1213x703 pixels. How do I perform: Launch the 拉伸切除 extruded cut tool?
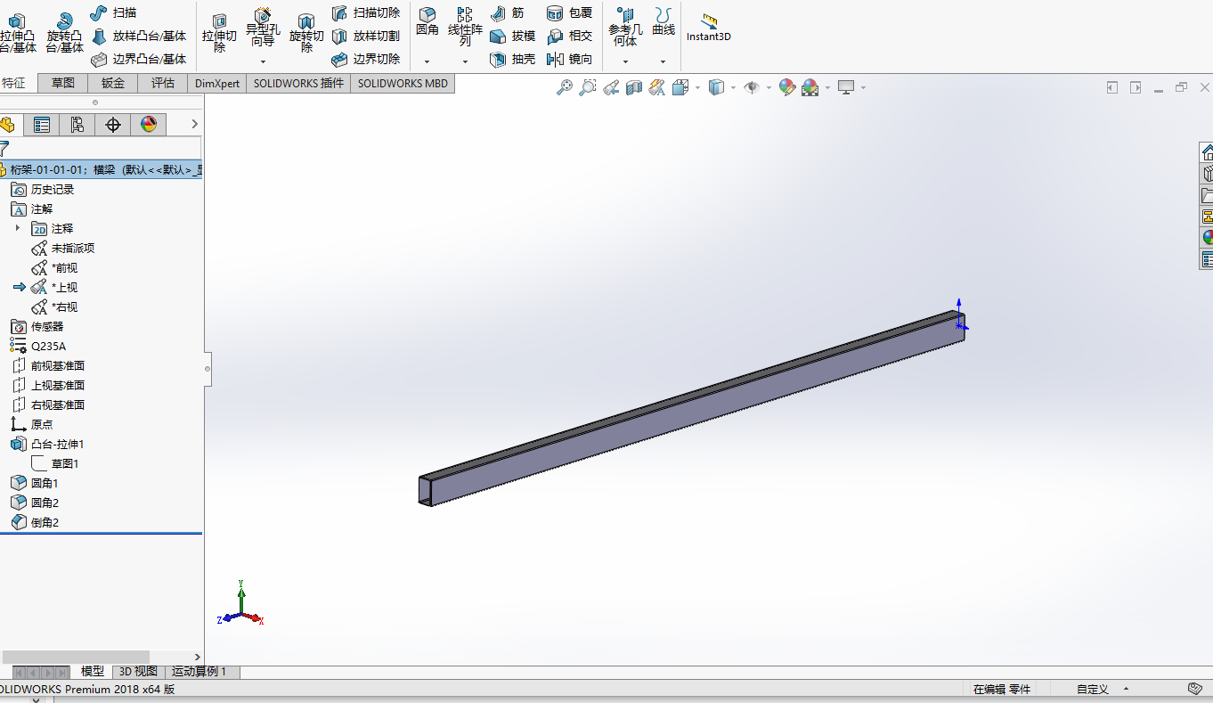(219, 32)
